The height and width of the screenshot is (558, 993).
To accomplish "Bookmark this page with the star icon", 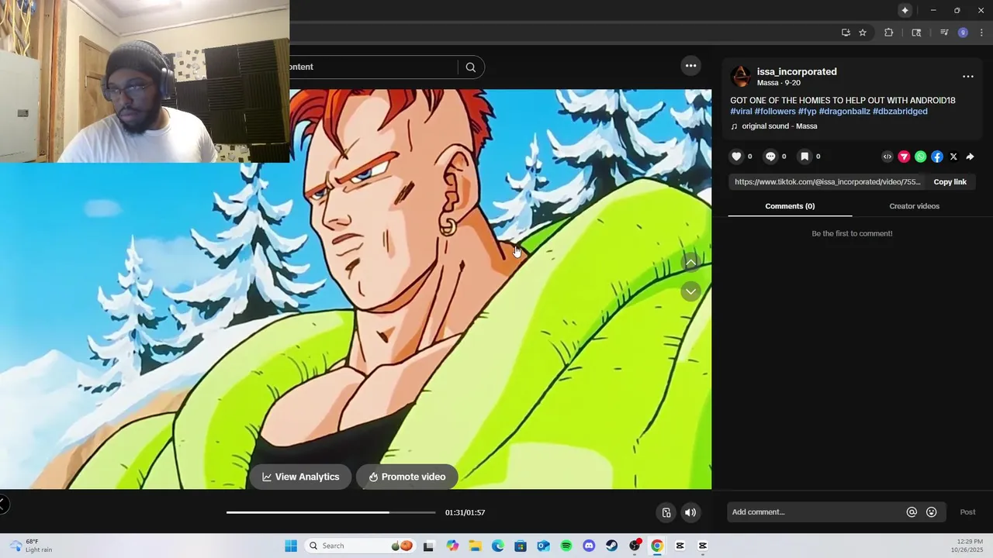I will pyautogui.click(x=863, y=33).
